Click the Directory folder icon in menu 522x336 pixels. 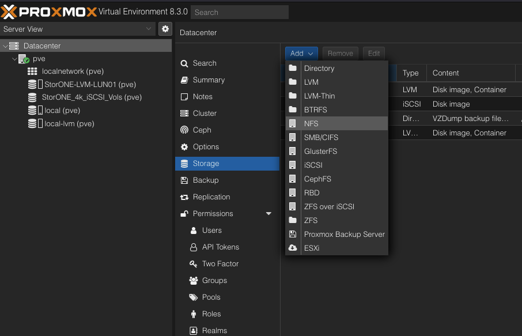point(293,68)
